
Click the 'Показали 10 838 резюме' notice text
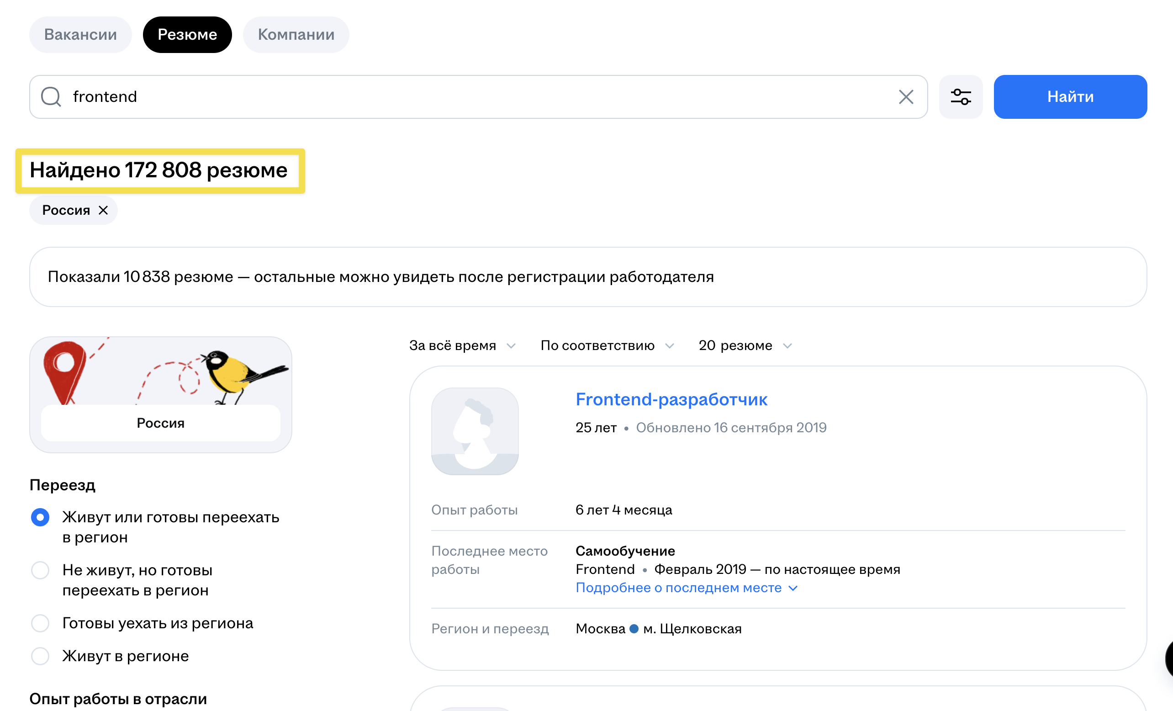click(381, 277)
